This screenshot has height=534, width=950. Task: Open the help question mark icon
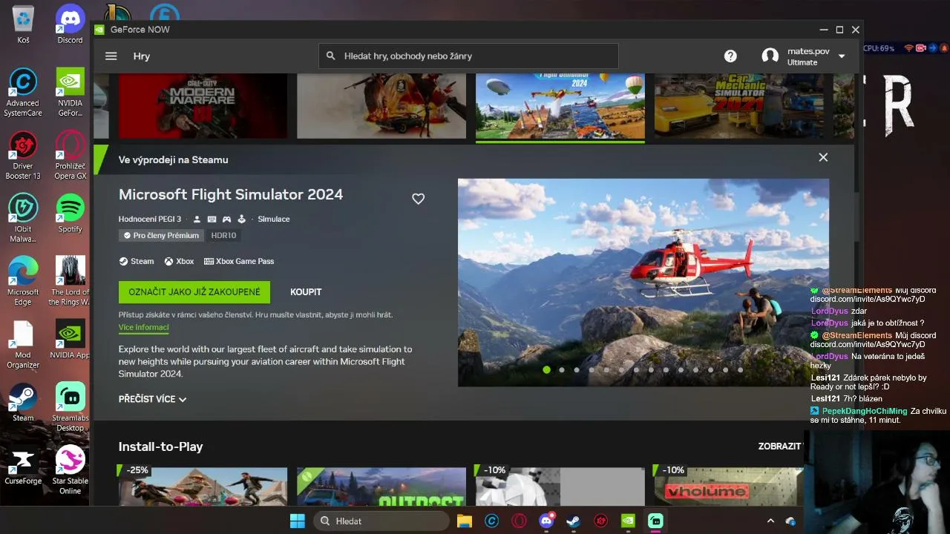pos(730,56)
